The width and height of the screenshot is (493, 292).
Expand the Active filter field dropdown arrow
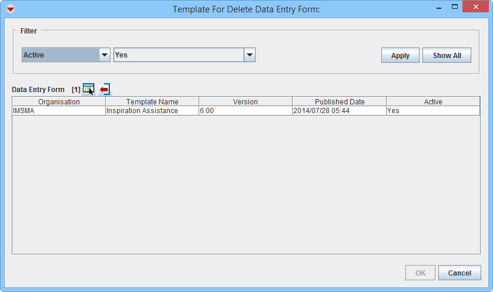(105, 55)
